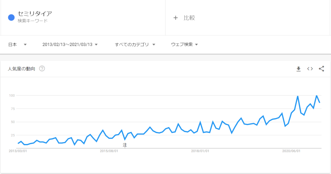331x174 pixels.
Task: Open help for 人気度の動向
Action: tap(42, 68)
